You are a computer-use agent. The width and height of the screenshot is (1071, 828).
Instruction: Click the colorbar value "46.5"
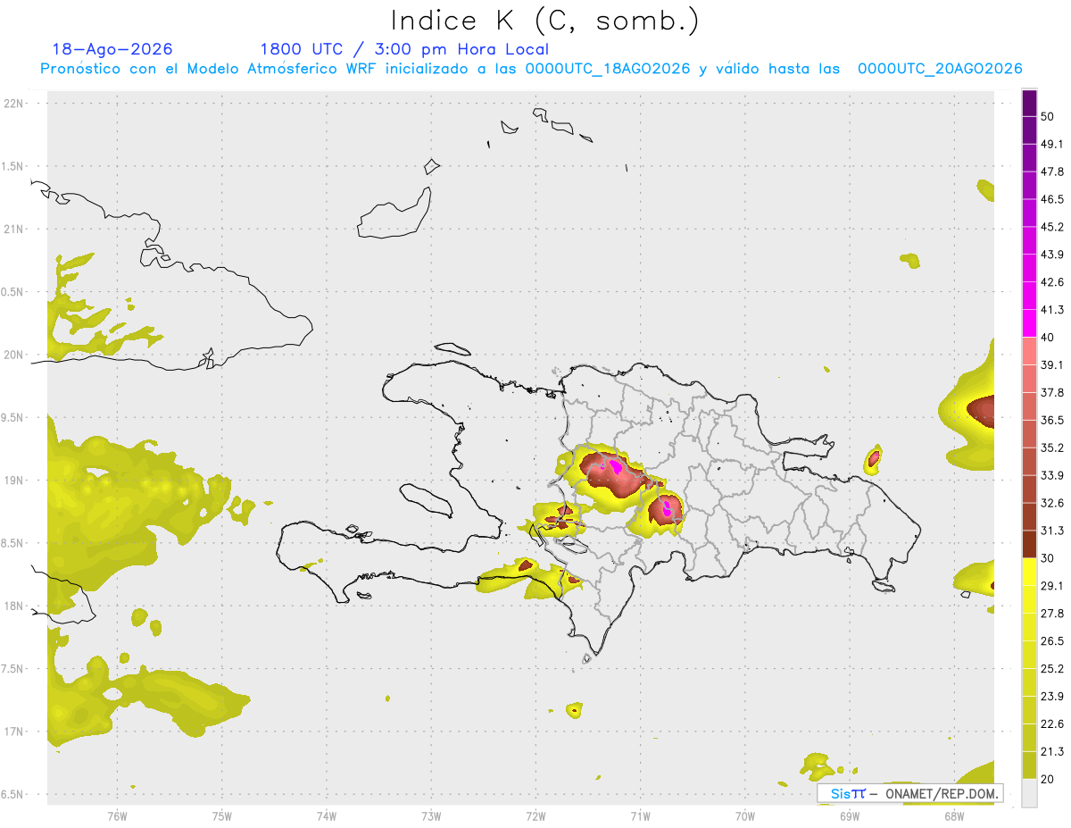click(1051, 199)
